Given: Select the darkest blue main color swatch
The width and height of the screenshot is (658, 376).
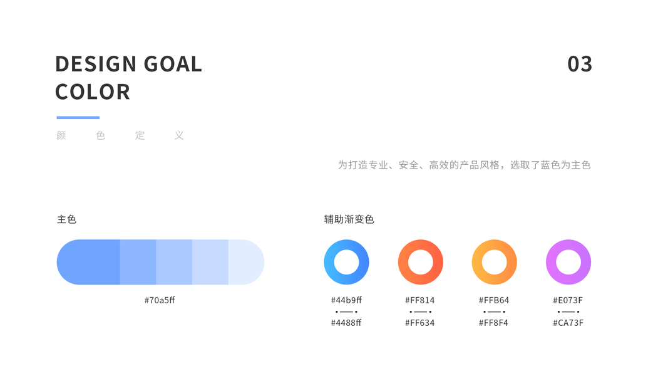Looking at the screenshot, I should coord(89,262).
